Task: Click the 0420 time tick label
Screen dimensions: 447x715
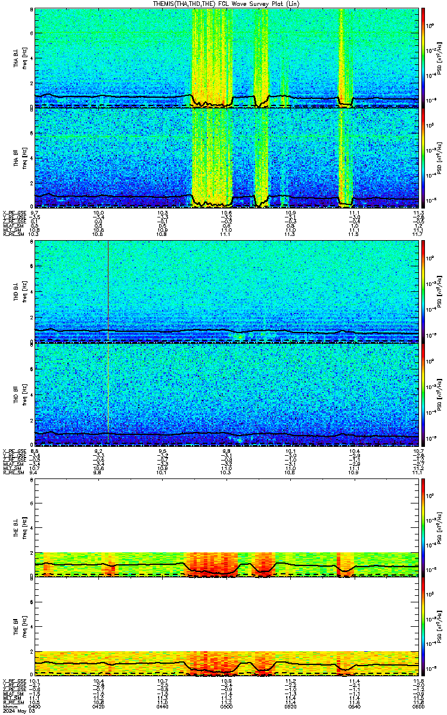Action: [98, 707]
